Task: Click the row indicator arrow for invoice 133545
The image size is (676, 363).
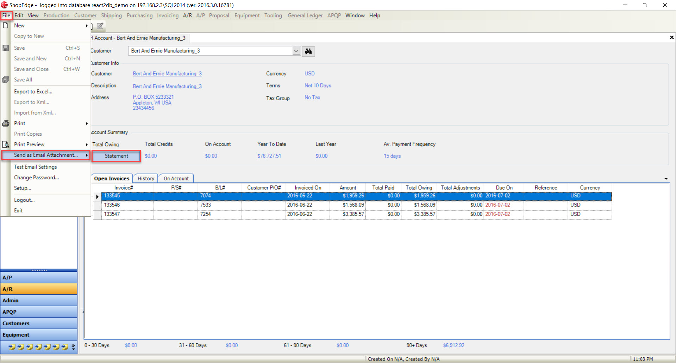Action: click(x=97, y=196)
